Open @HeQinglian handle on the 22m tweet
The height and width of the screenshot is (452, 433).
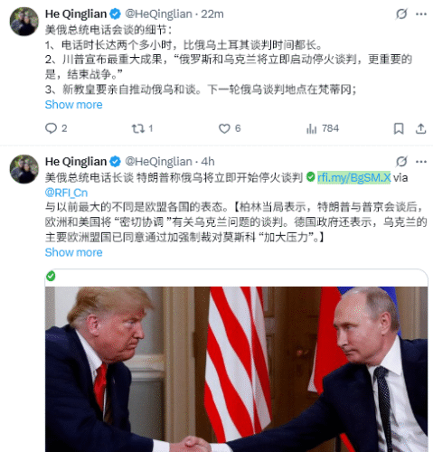click(x=158, y=14)
